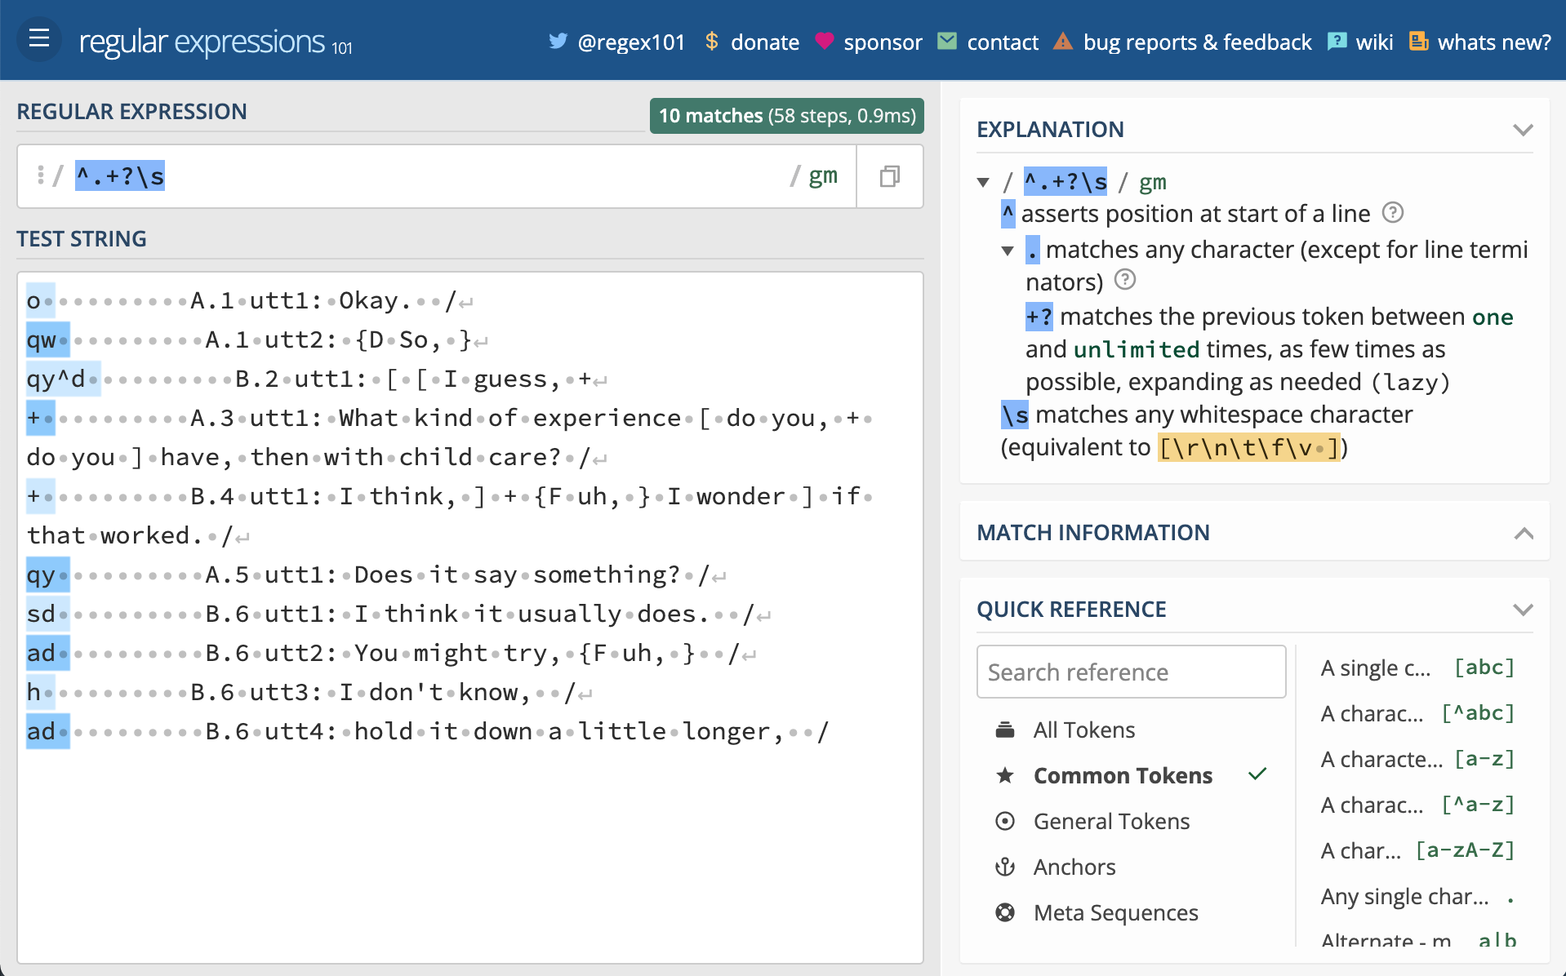Image resolution: width=1566 pixels, height=976 pixels.
Task: Expand the MATCH INFORMATION section
Action: (x=1524, y=534)
